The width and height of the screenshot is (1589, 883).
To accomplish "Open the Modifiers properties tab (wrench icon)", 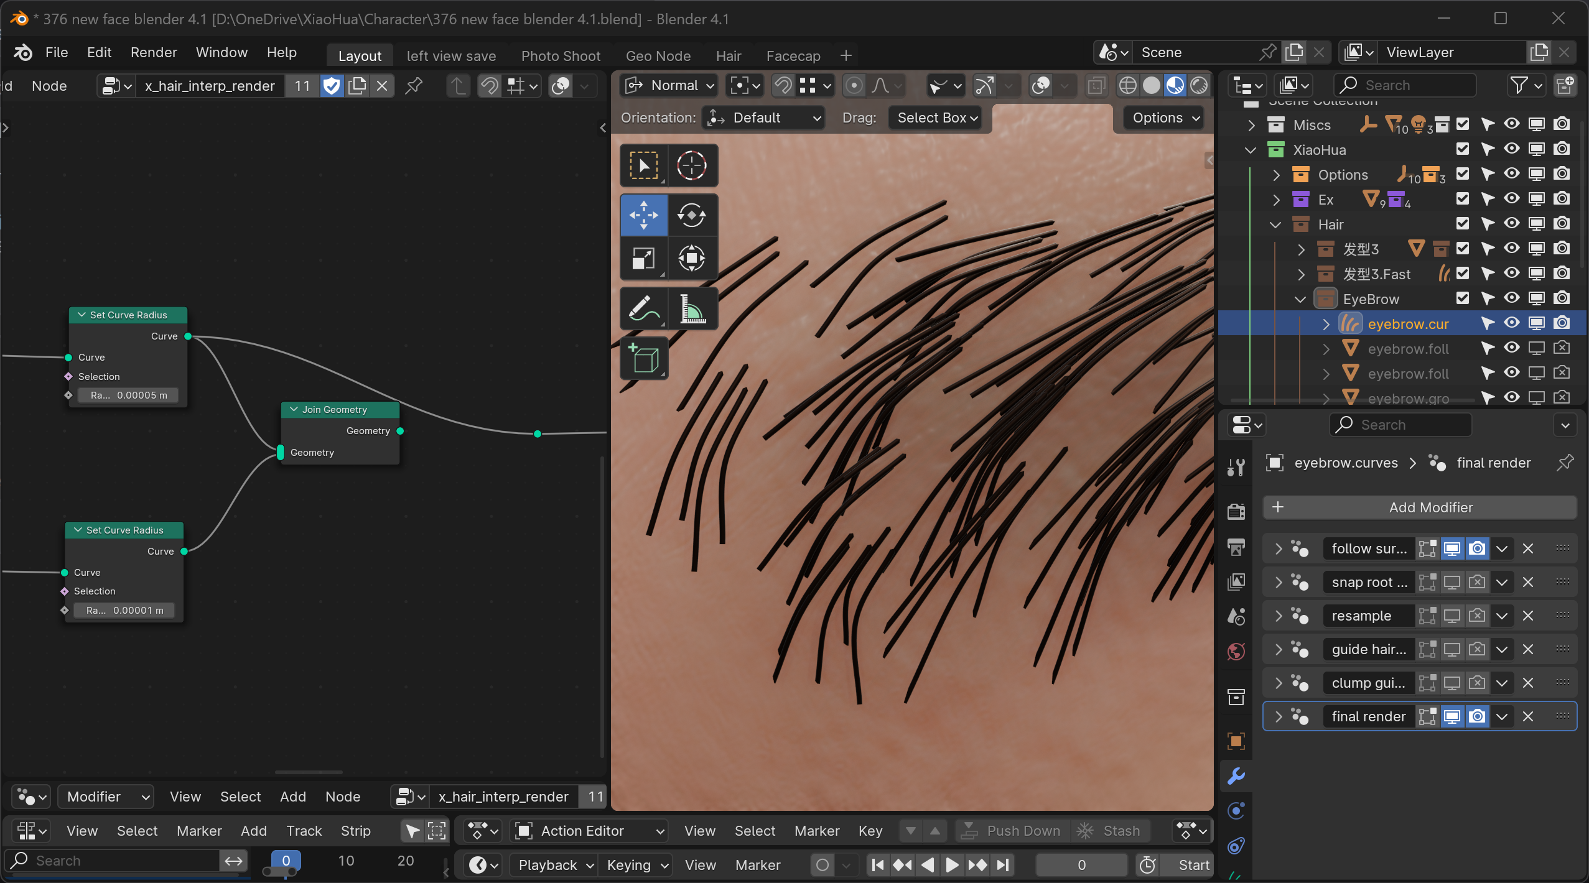I will click(x=1236, y=775).
